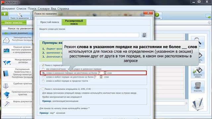Click the БАНК ДАННЫХ header arrow
The width and height of the screenshot is (212, 119).
tap(6, 33)
